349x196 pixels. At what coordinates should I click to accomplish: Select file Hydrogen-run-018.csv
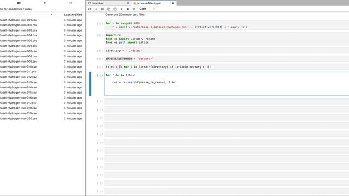pos(18,108)
